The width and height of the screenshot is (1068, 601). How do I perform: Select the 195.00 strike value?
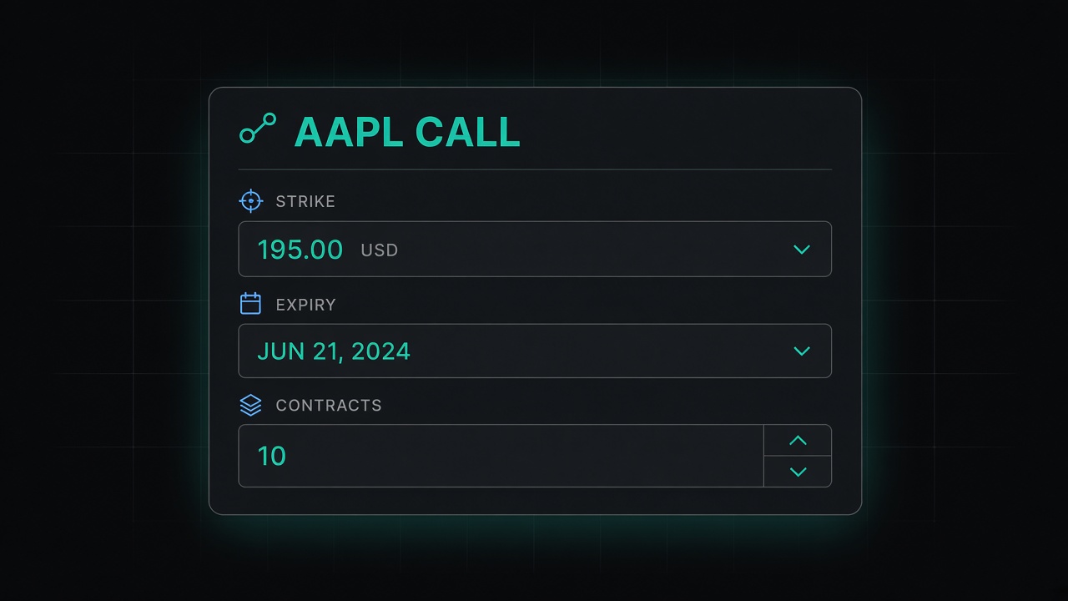300,250
